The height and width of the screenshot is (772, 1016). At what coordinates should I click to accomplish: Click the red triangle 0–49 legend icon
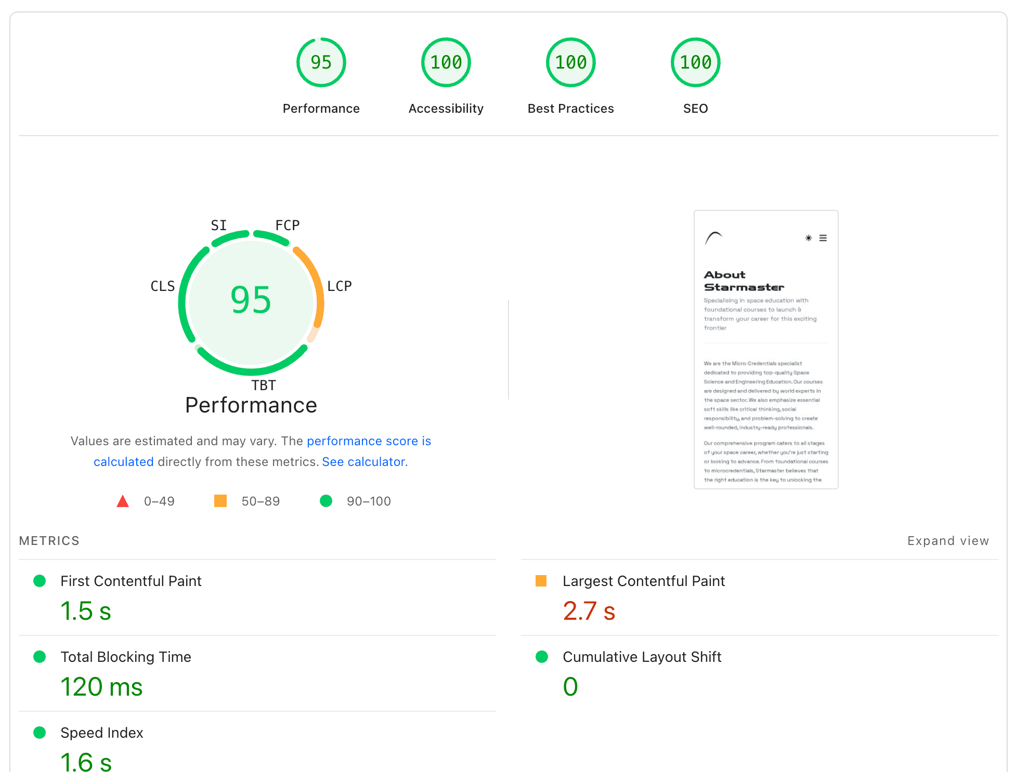pyautogui.click(x=123, y=501)
